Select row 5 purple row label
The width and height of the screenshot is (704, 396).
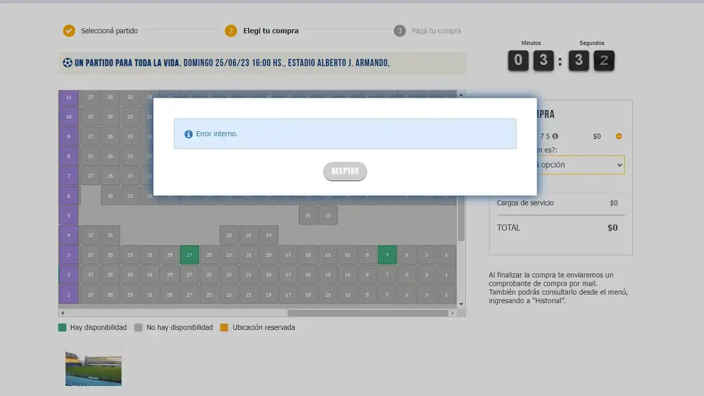tap(68, 216)
